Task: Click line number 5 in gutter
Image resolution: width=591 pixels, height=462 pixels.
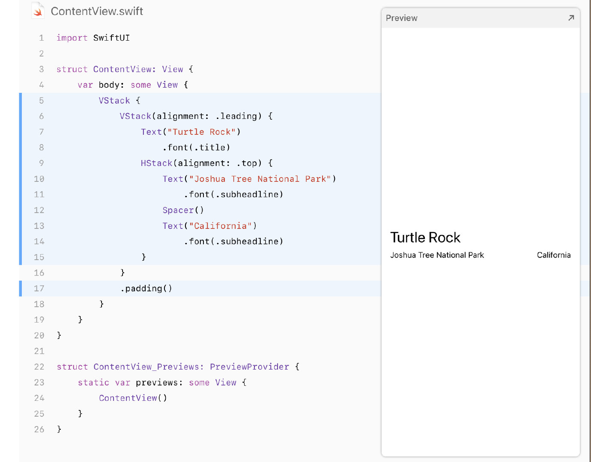Action: pos(42,101)
